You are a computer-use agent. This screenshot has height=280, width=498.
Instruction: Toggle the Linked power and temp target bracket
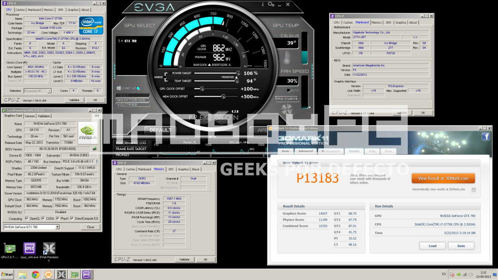click(x=166, y=77)
